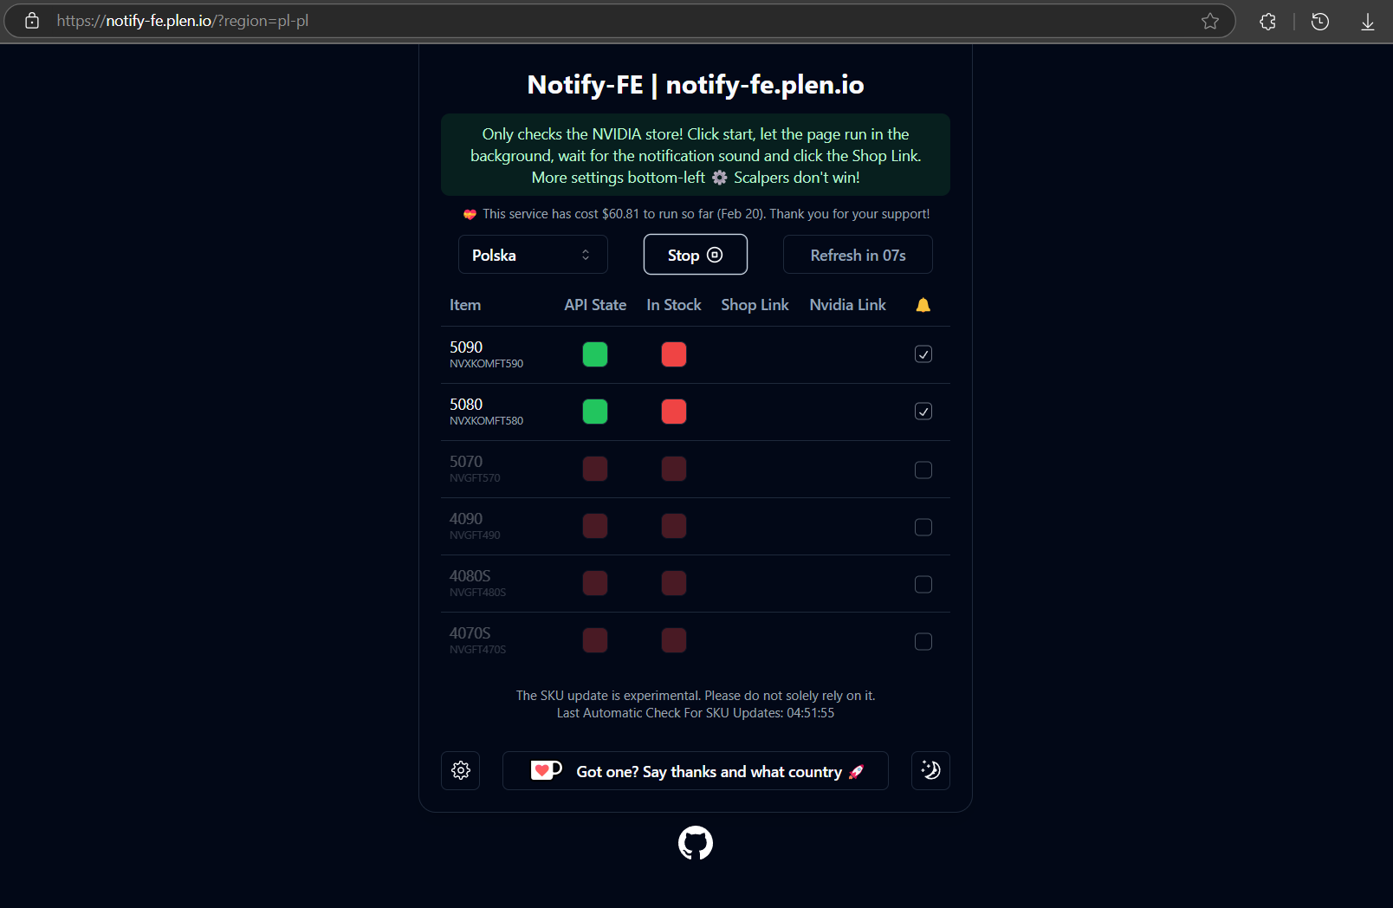Open the browser extensions puzzle icon
The image size is (1393, 908).
[1267, 22]
